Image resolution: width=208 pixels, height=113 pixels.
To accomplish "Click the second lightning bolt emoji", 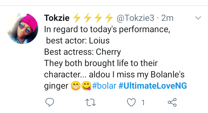I will [88, 18].
